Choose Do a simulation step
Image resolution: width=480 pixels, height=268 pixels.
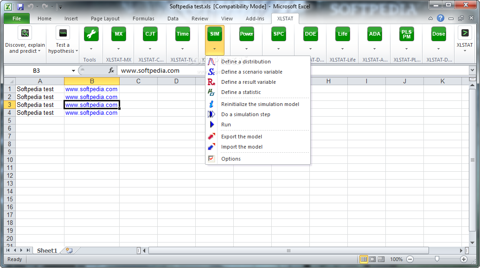(x=258, y=114)
